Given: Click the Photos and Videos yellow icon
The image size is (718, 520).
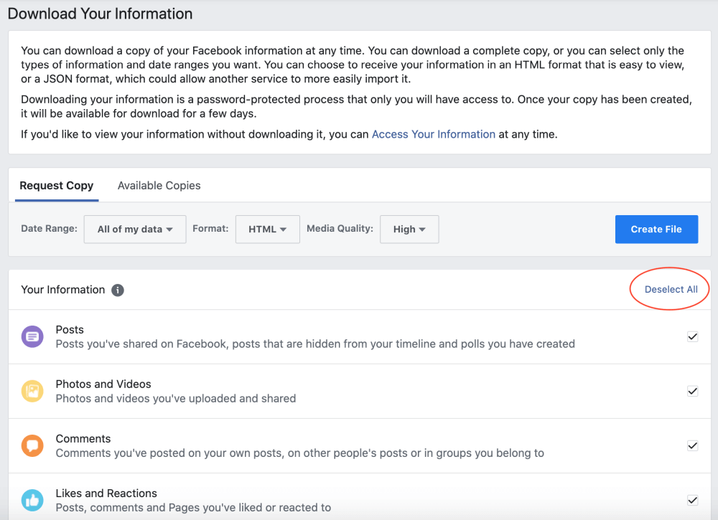Looking at the screenshot, I should [x=32, y=391].
